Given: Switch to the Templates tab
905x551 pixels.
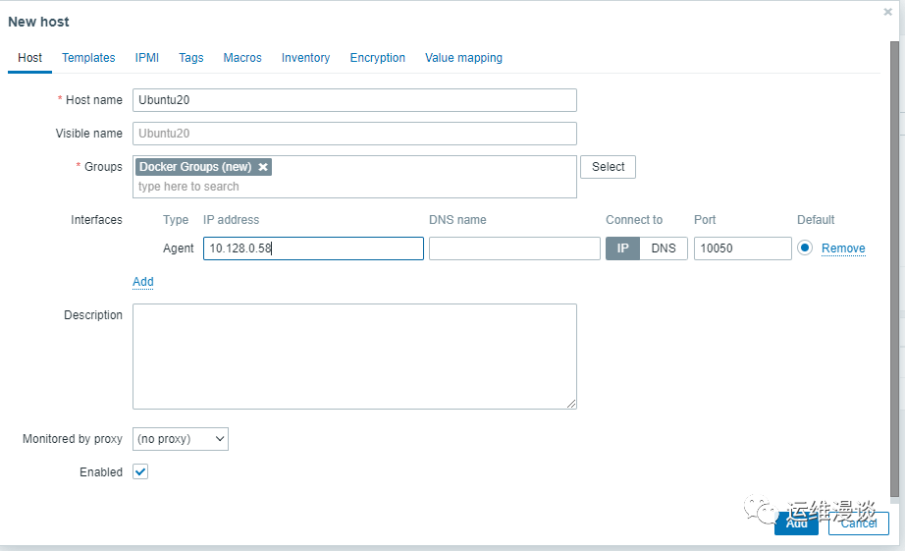Looking at the screenshot, I should (x=88, y=58).
